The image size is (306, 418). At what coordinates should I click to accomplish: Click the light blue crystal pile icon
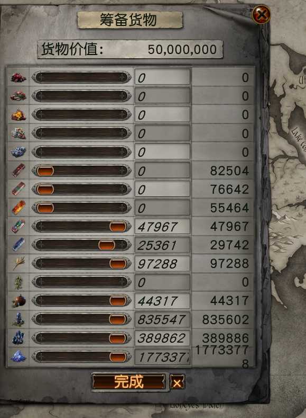coord(18,356)
